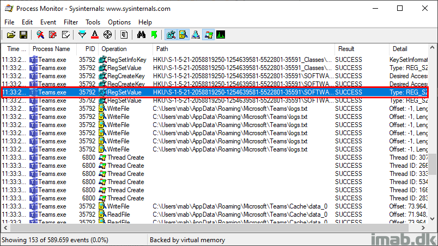Select Thread Create row with Thread ID 166

215,190
